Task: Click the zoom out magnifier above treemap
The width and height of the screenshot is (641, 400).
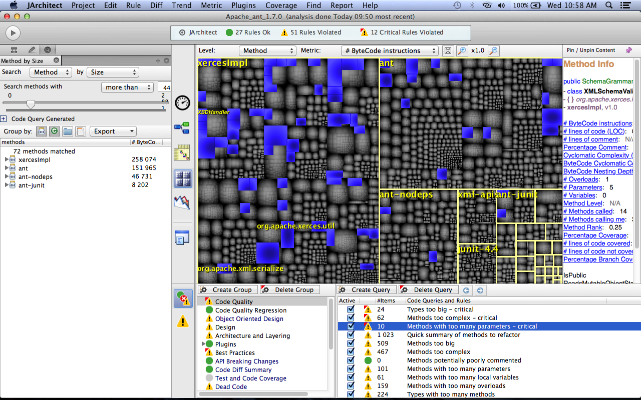Action: click(493, 50)
